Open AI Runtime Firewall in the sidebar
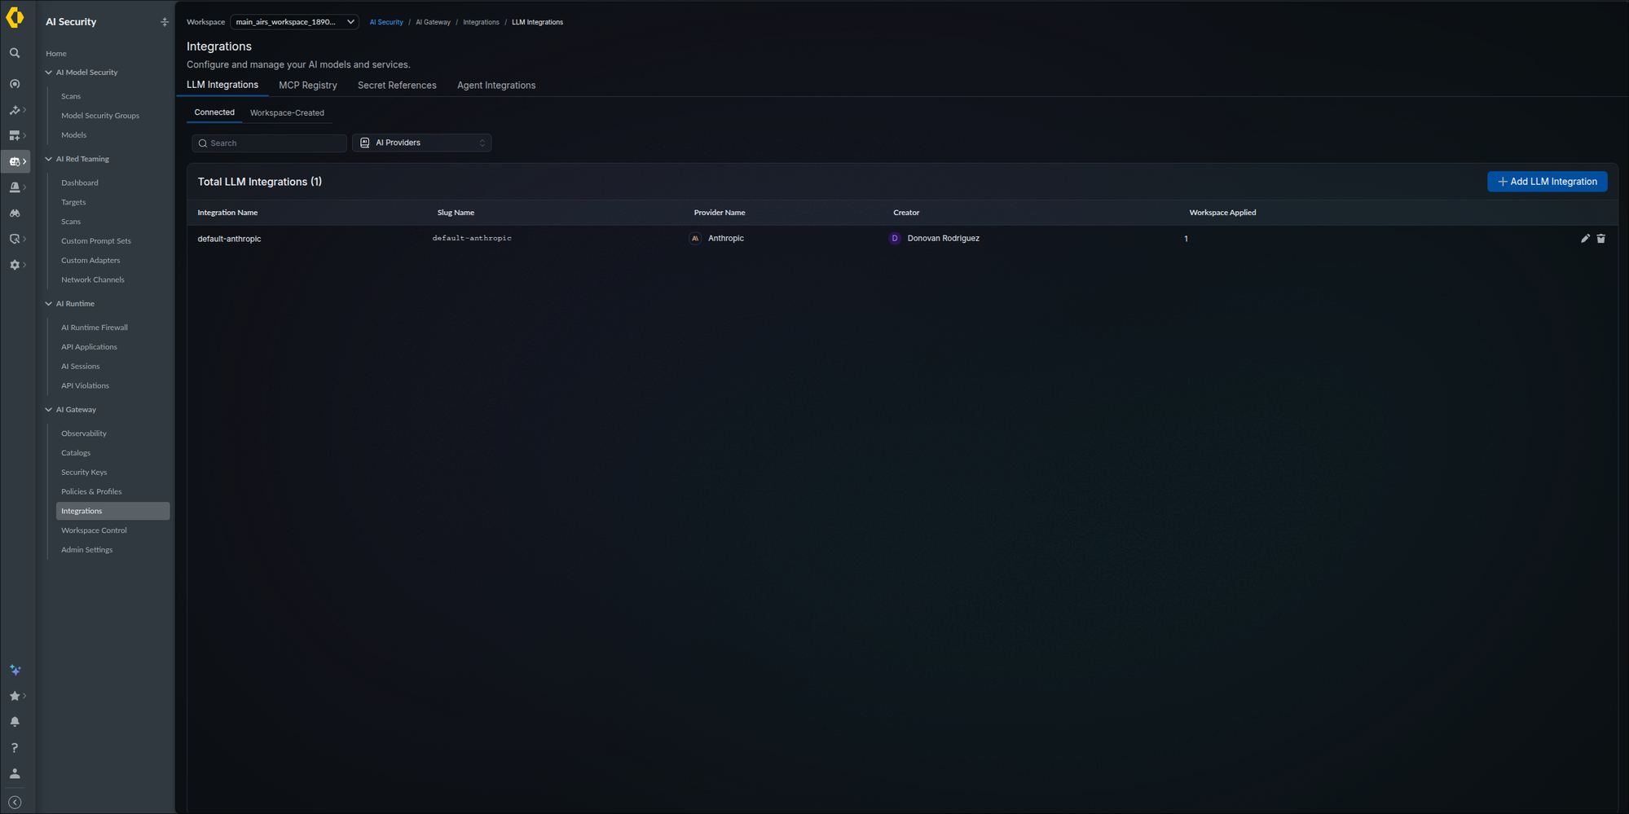 click(95, 328)
